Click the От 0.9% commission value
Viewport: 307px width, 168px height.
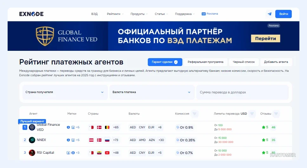pos(186,127)
